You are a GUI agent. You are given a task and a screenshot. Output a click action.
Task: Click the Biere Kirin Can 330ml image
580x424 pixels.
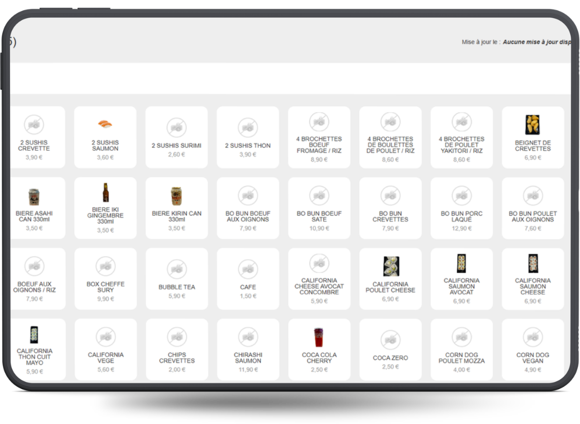pos(176,196)
